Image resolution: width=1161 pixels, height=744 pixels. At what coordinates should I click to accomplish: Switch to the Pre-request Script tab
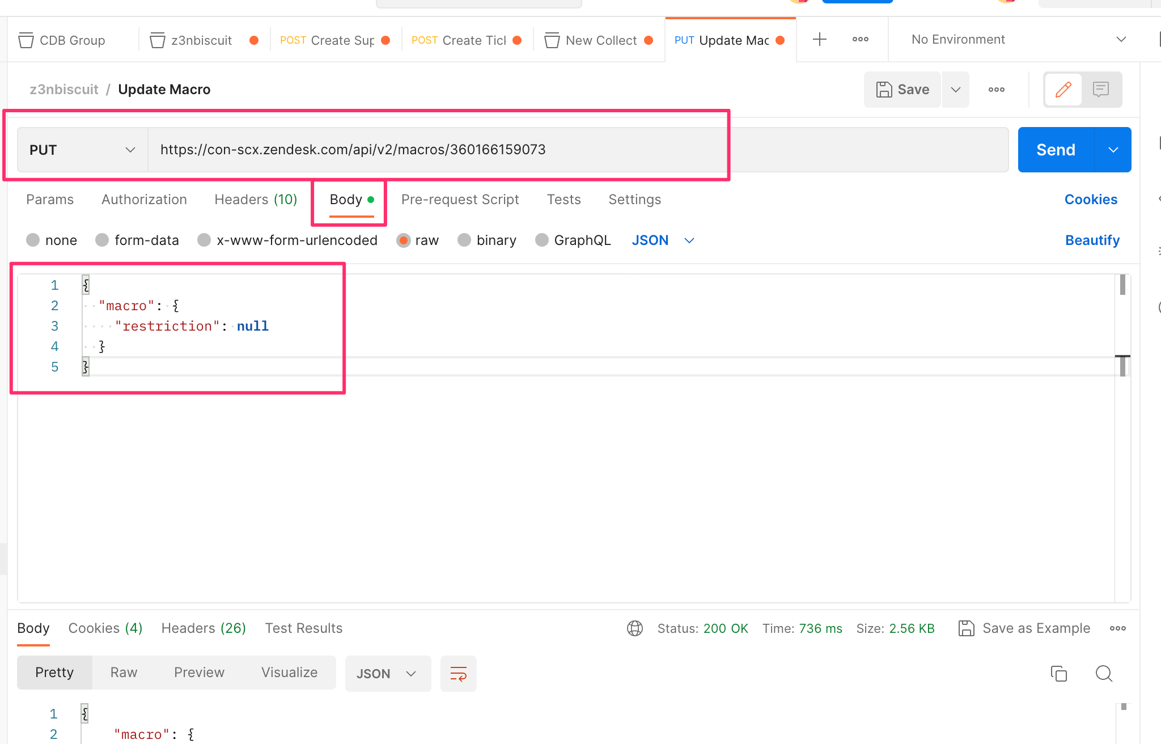460,200
